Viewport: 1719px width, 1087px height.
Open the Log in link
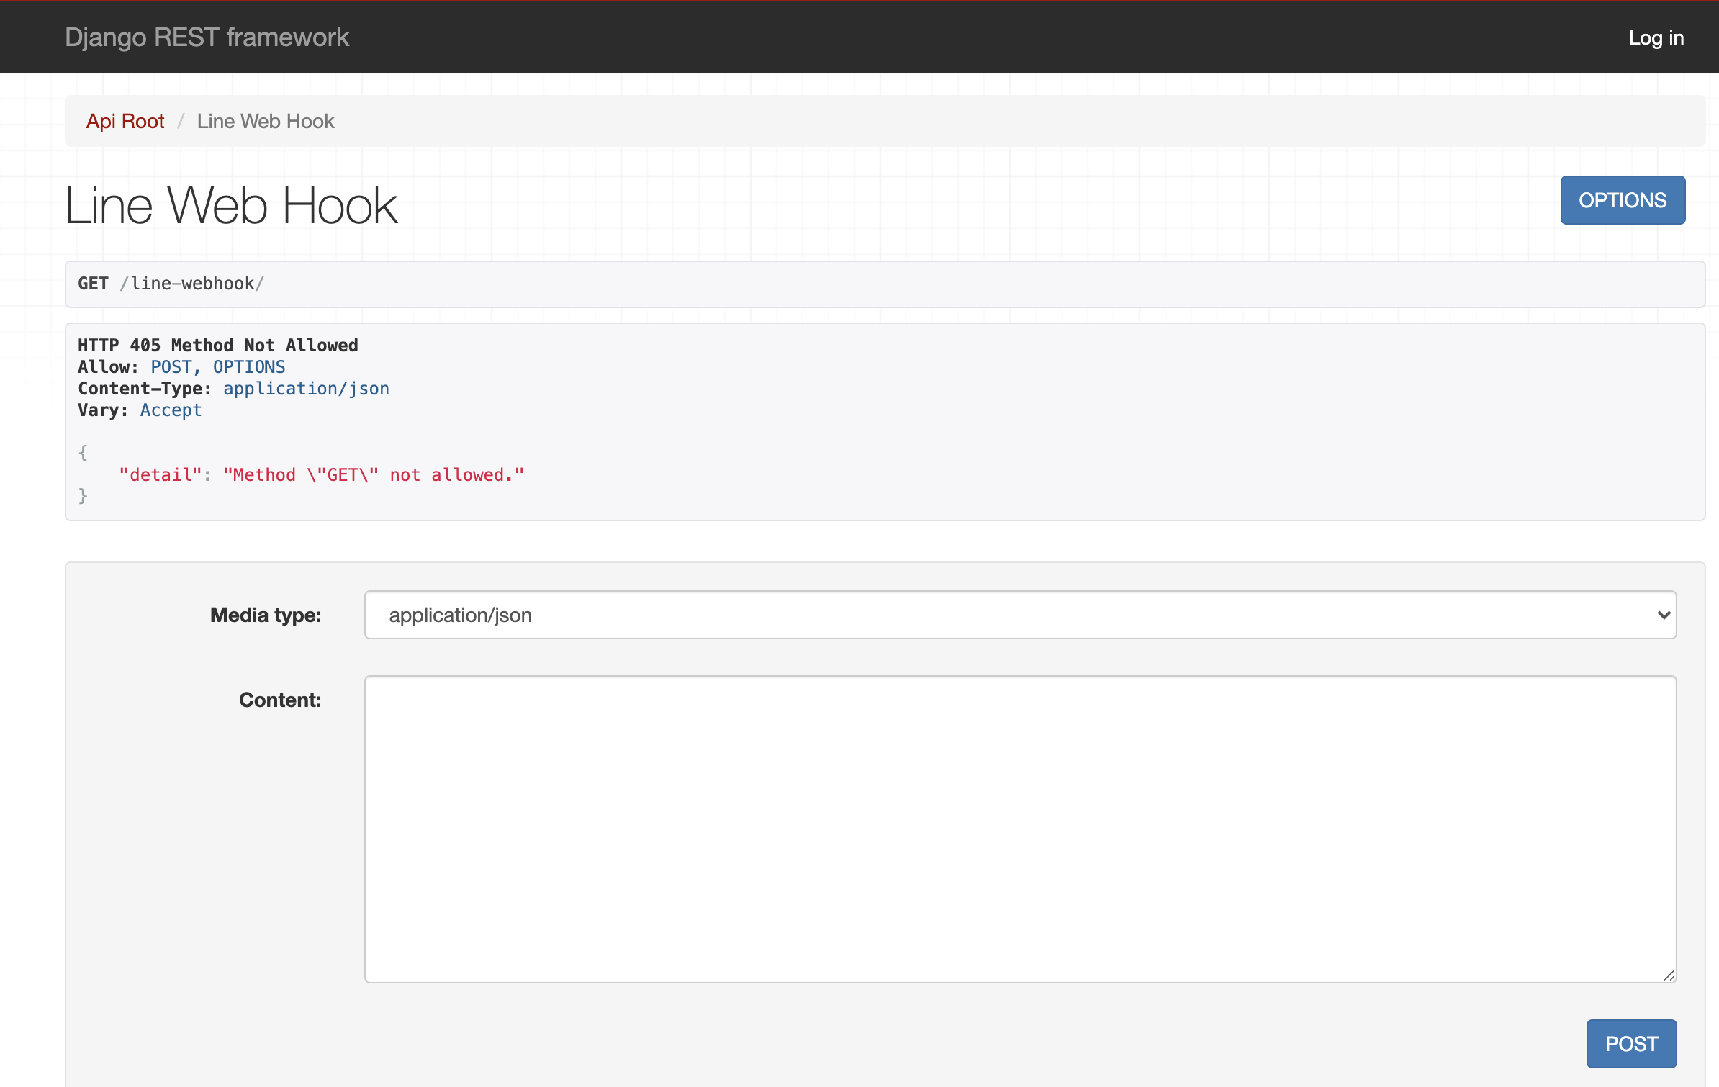(x=1656, y=37)
